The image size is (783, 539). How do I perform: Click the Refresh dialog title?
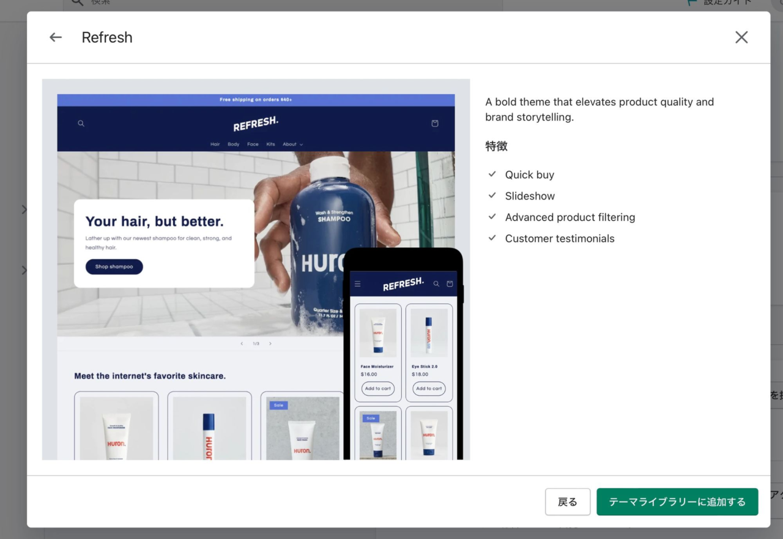pyautogui.click(x=107, y=37)
